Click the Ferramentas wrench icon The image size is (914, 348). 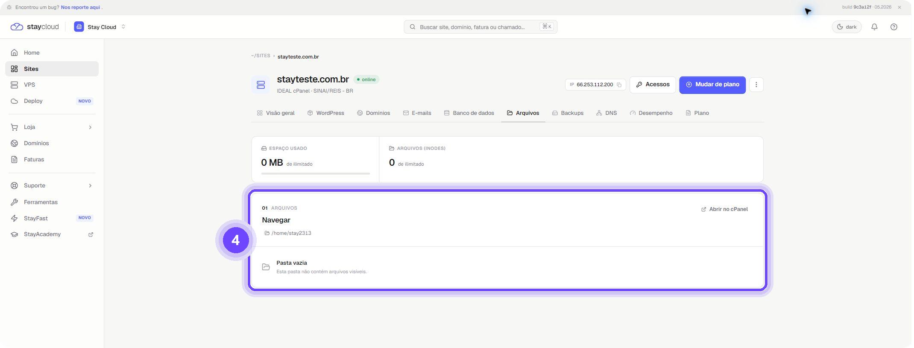click(x=14, y=202)
